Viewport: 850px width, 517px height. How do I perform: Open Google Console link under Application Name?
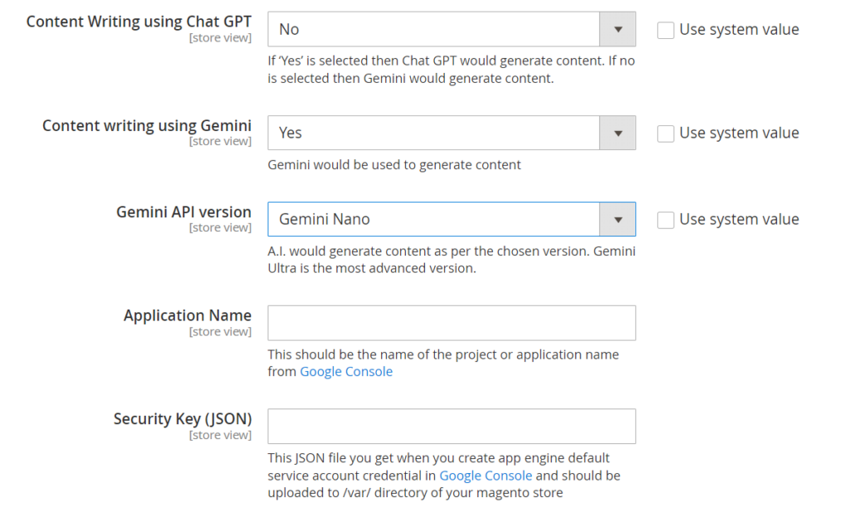(346, 372)
